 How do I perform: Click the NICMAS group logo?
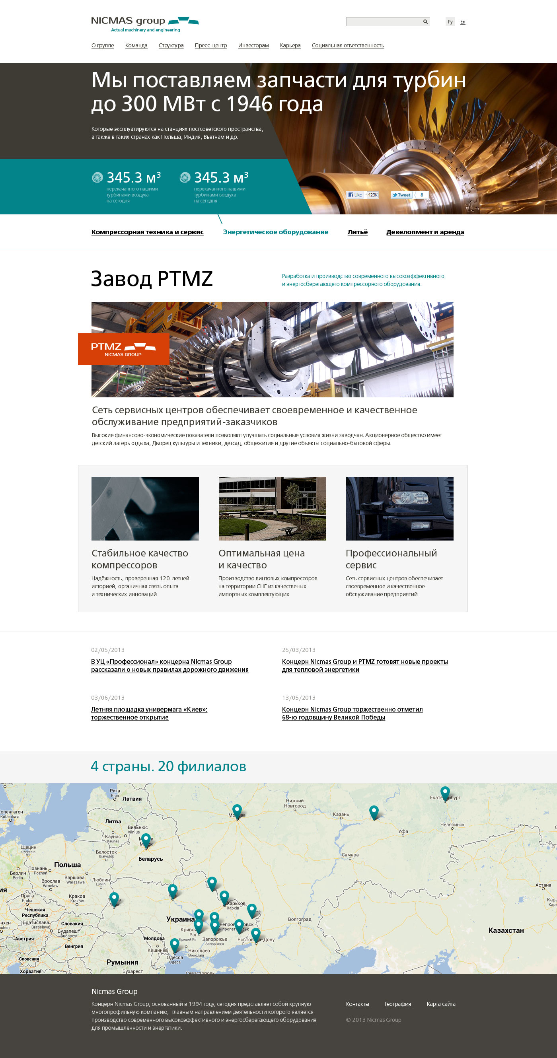click(144, 24)
